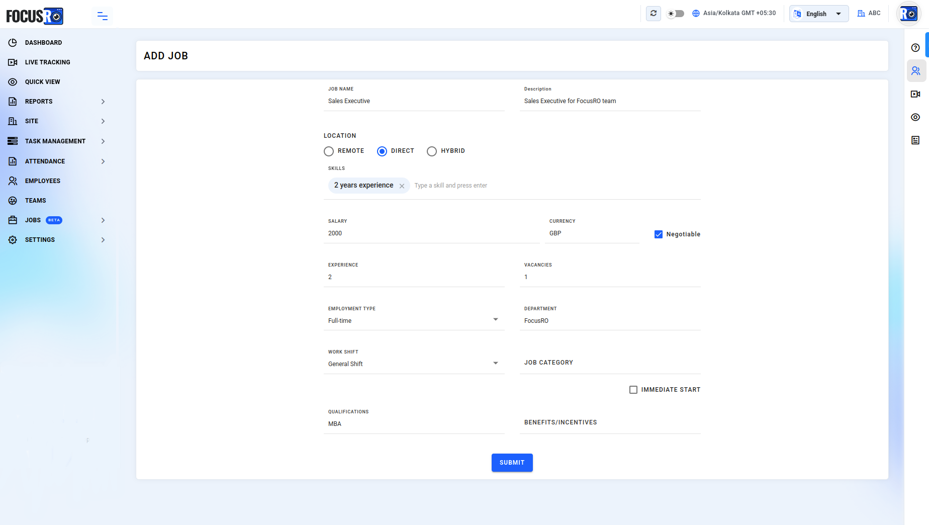Remove the '2 years experience' skill chip
Viewport: 929px width, 525px height.
tap(402, 186)
